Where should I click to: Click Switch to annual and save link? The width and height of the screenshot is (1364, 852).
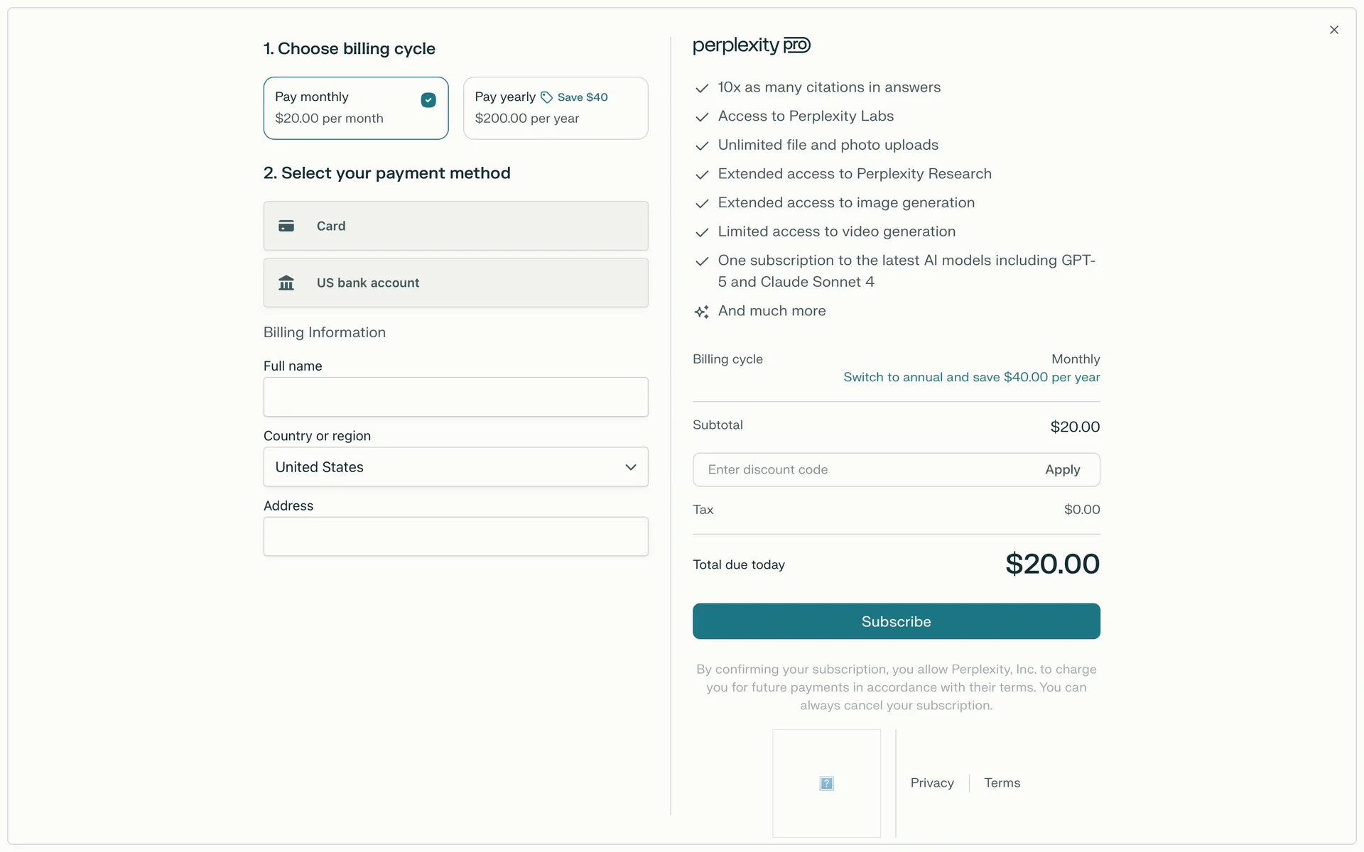pos(971,378)
